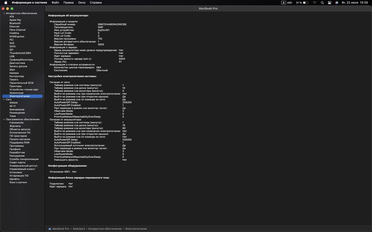Select PCI in the sidebar
Screen dimensions: 372x232
coord(12,40)
